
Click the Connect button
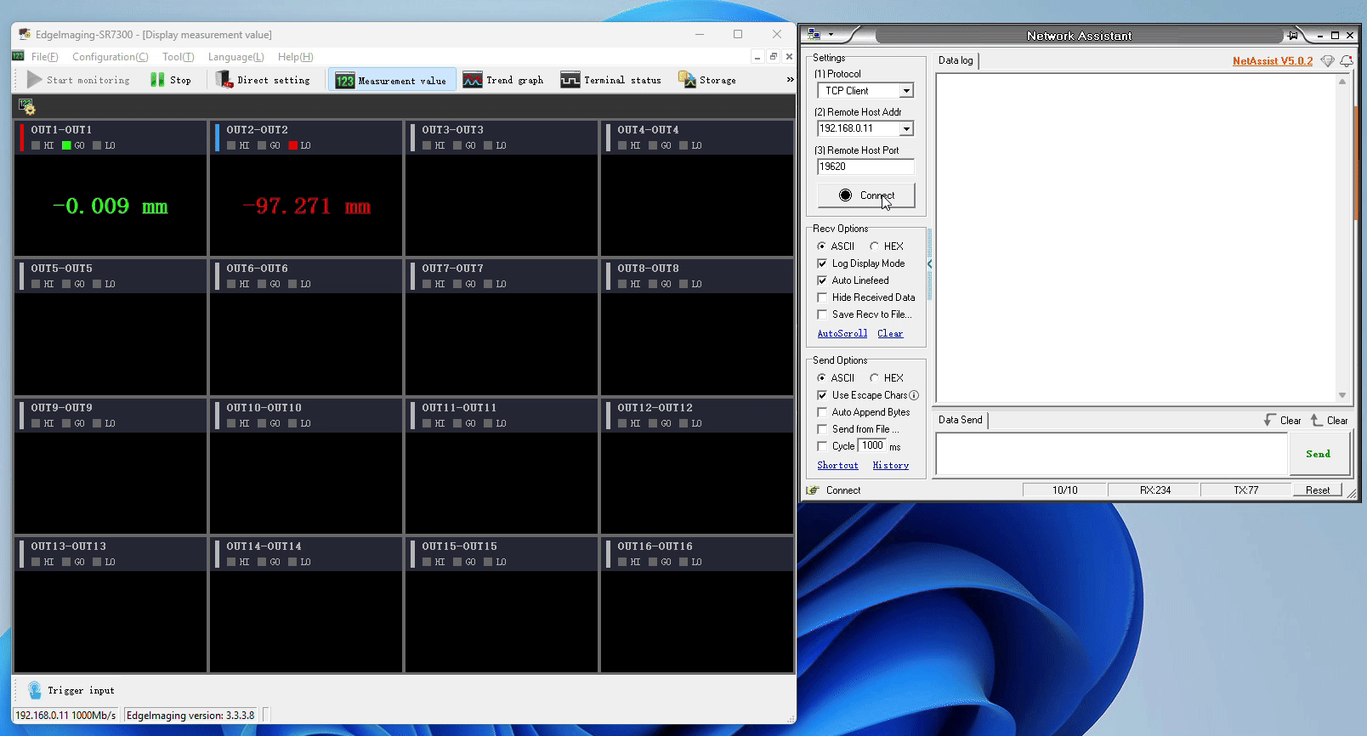[866, 195]
